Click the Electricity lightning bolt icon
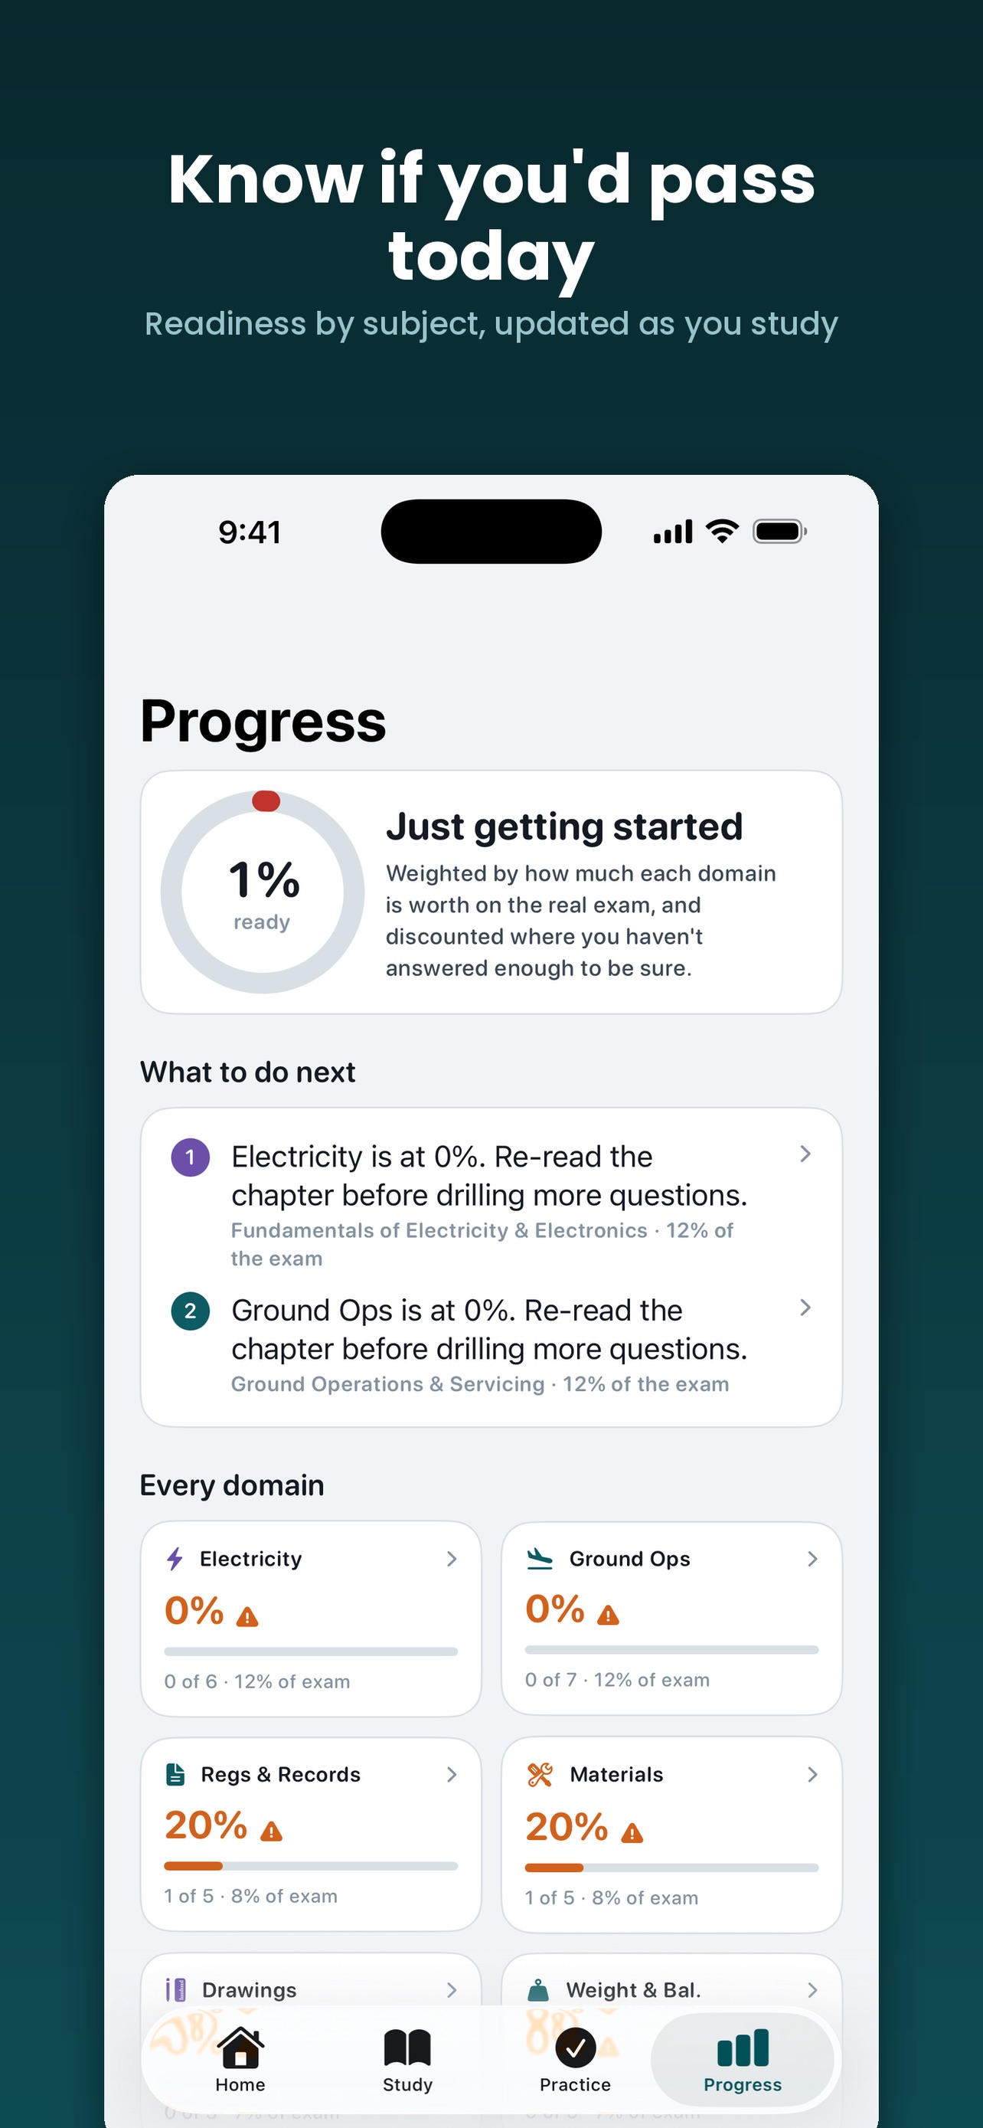This screenshot has width=983, height=2128. [174, 1559]
